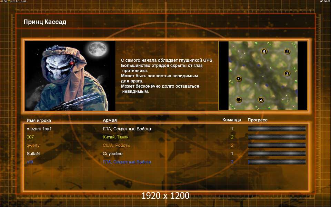Click start position marker 5 on the minimap
This screenshot has height=207, width=331.
(x=264, y=51)
